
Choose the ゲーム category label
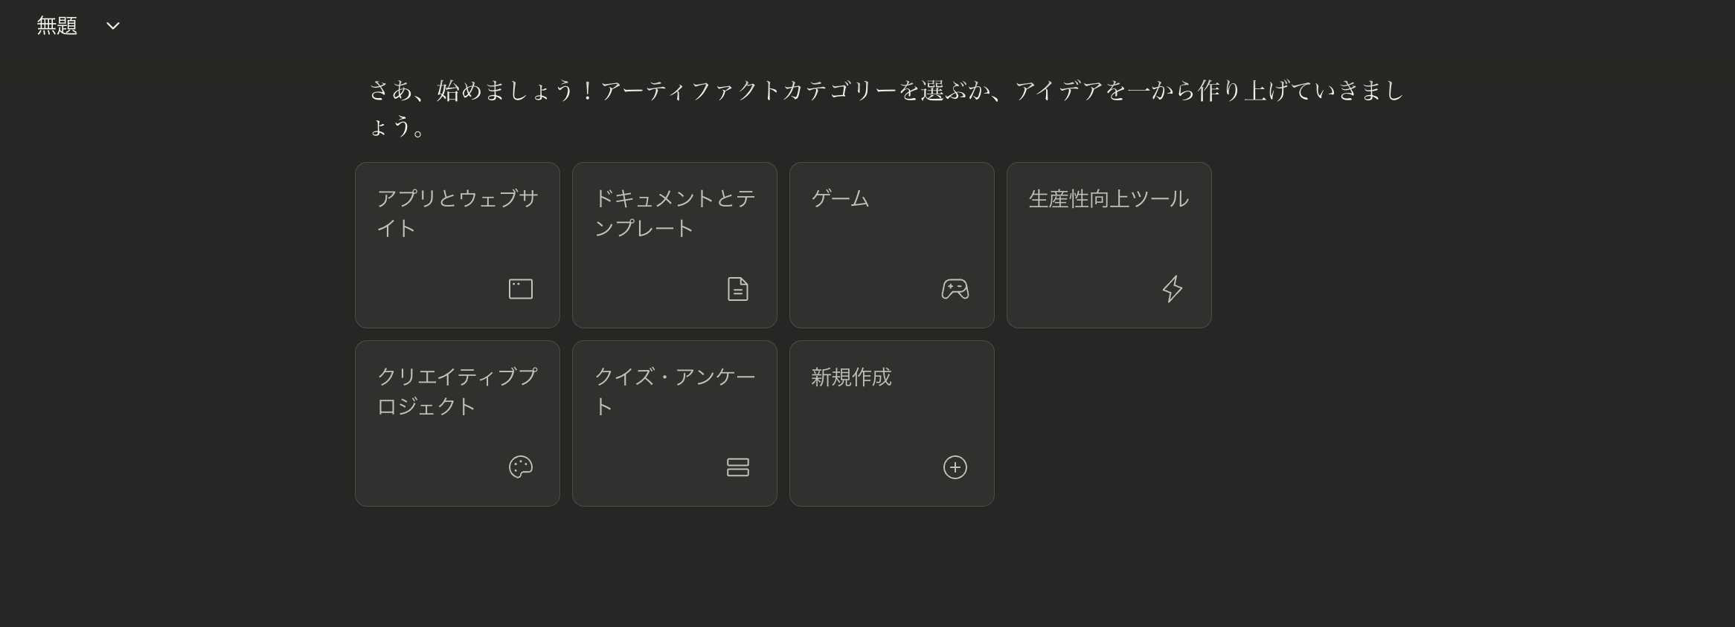point(841,198)
